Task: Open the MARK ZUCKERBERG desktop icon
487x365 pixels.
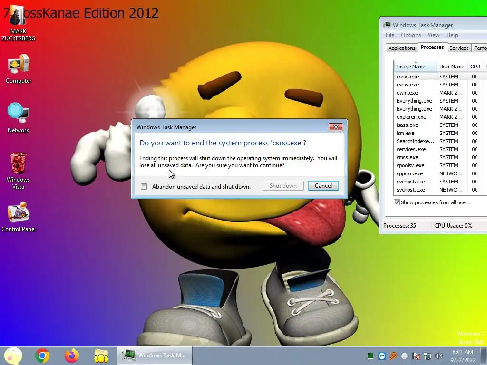Action: click(x=18, y=23)
